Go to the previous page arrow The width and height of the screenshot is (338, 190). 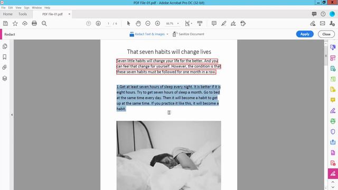(x=88, y=23)
